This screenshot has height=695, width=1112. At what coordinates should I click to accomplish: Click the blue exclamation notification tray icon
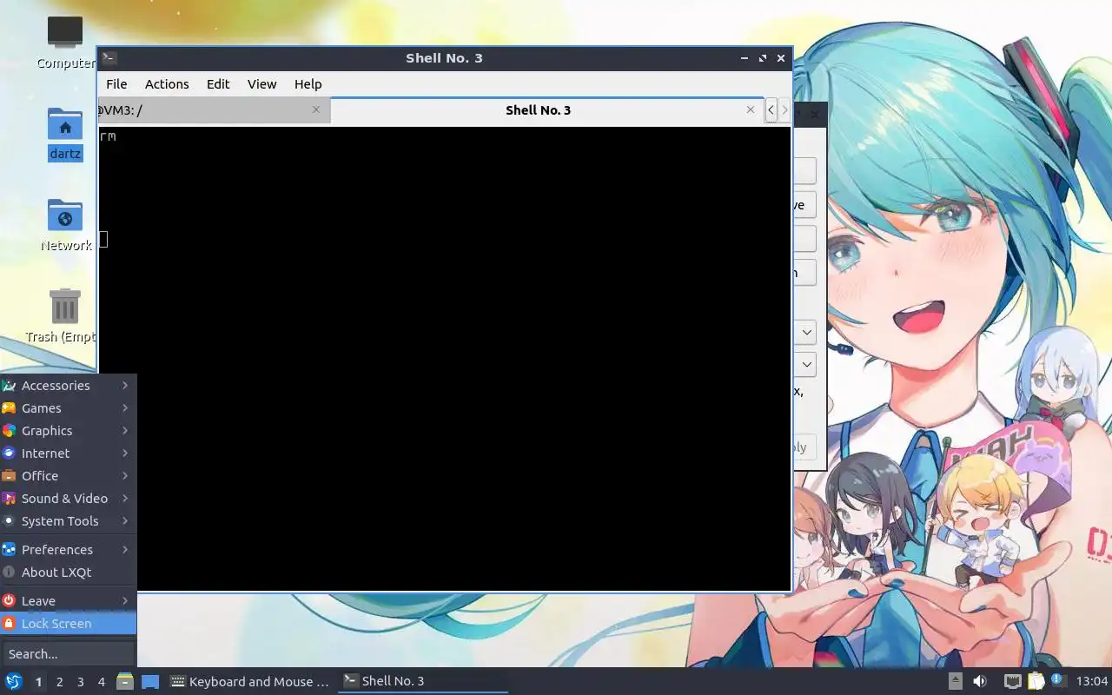[1058, 680]
